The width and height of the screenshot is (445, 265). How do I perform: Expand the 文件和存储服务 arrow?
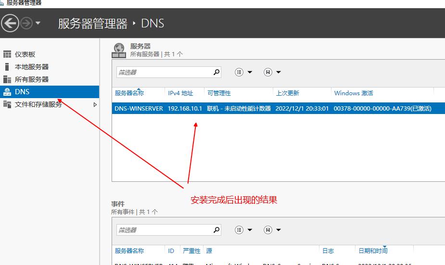[x=95, y=105]
